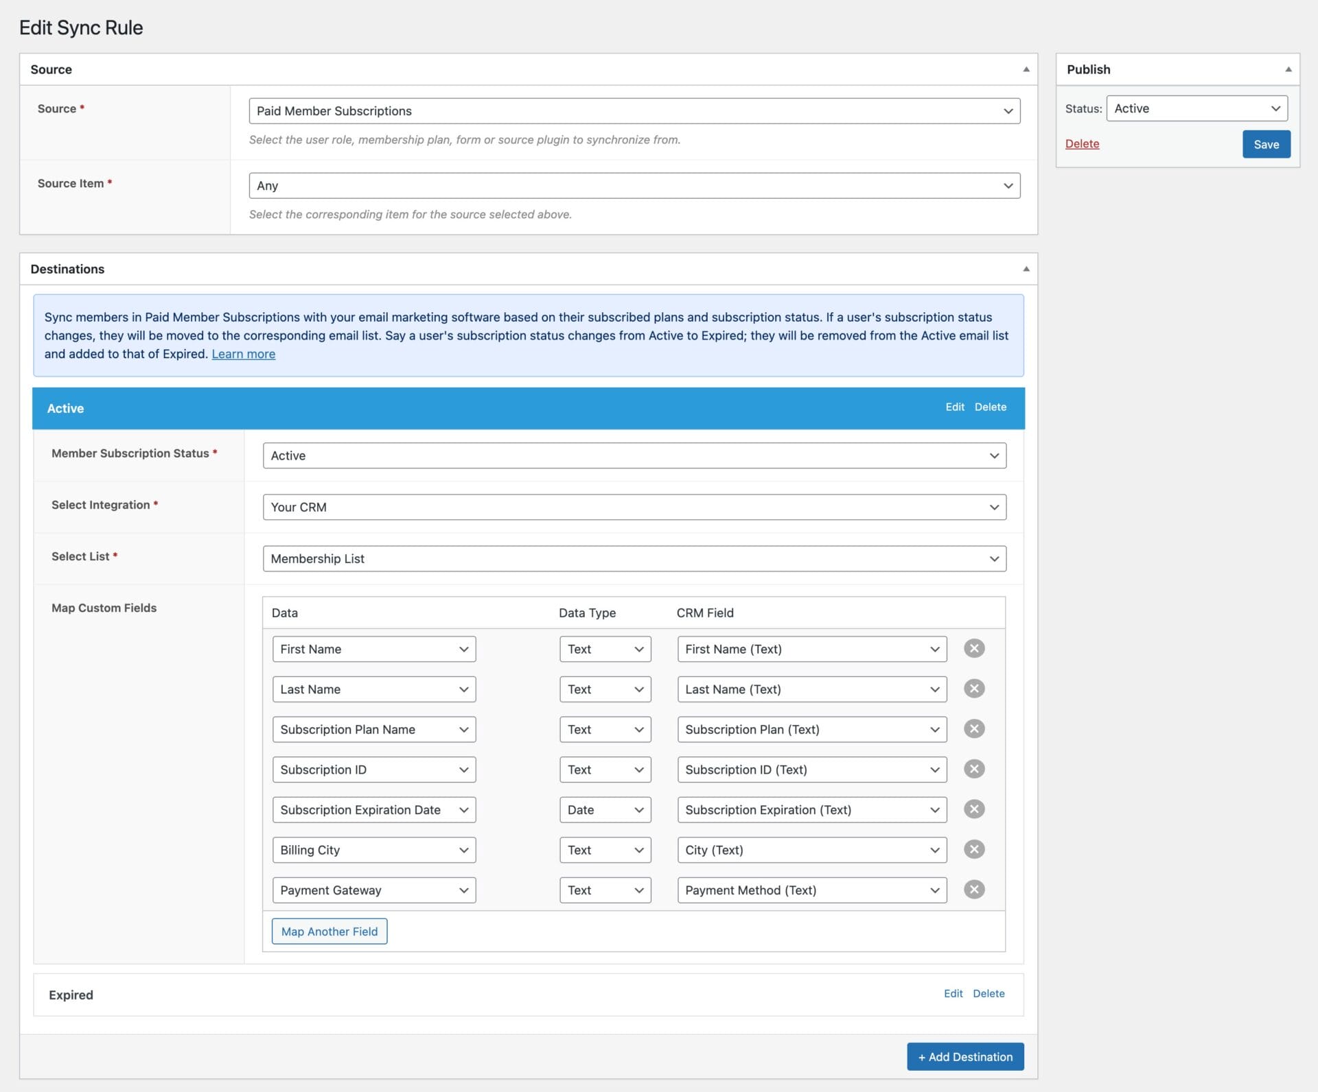Follow the Learn more link

tap(244, 354)
